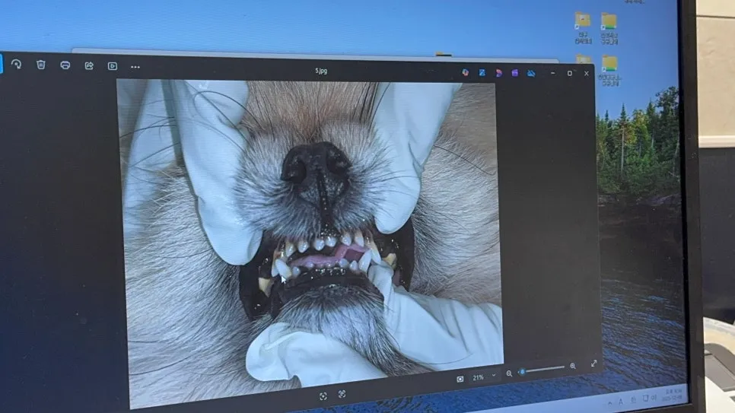
Task: Open the blue Clipchamp icon in title bar
Action: point(482,73)
